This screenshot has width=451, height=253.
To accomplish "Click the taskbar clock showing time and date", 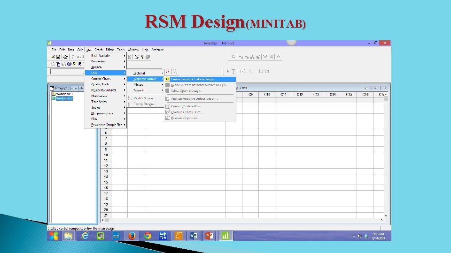I will coord(378,236).
